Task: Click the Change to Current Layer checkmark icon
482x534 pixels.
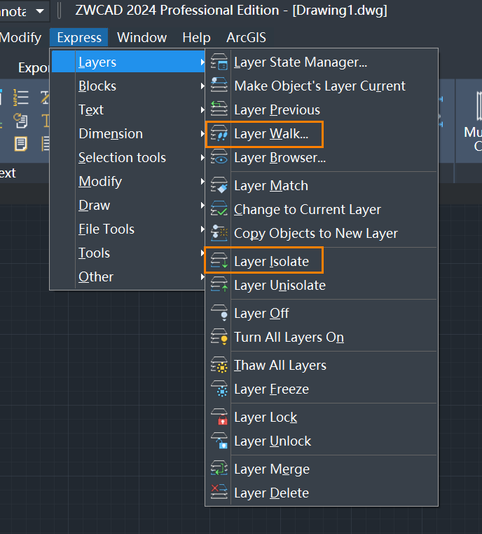Action: [x=219, y=209]
